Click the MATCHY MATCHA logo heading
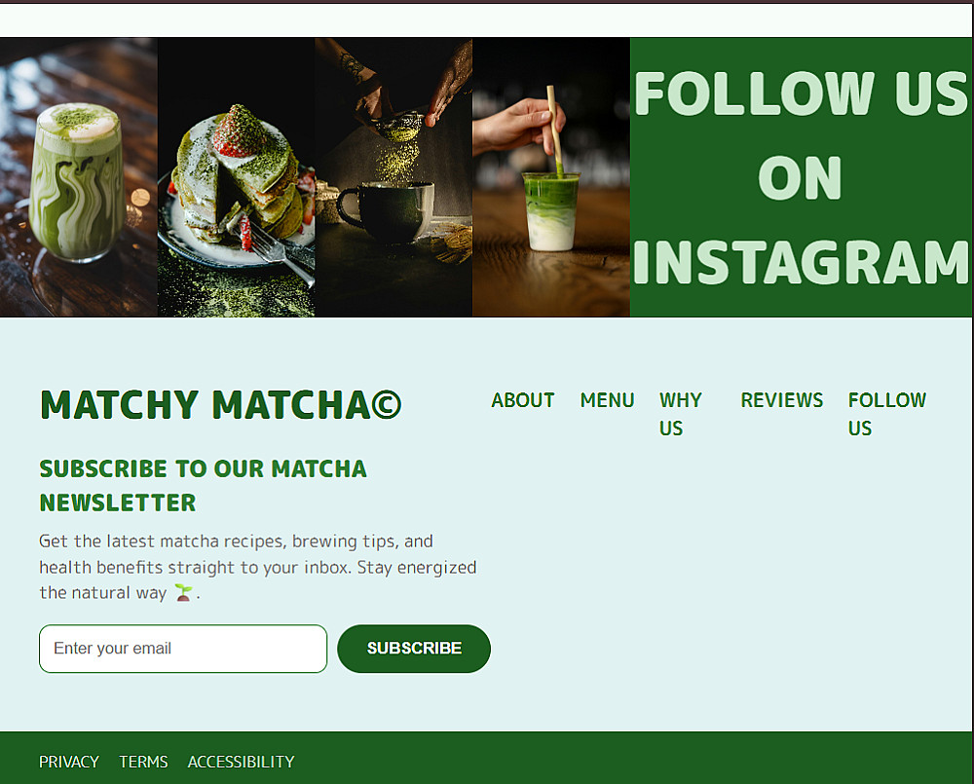Viewport: 974px width, 784px height. (x=220, y=405)
